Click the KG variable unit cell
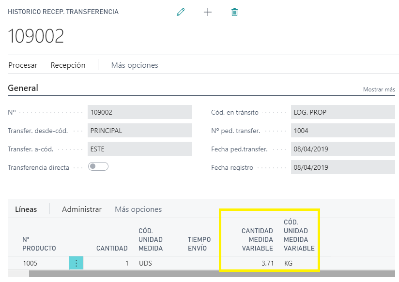399x282 pixels. point(288,263)
